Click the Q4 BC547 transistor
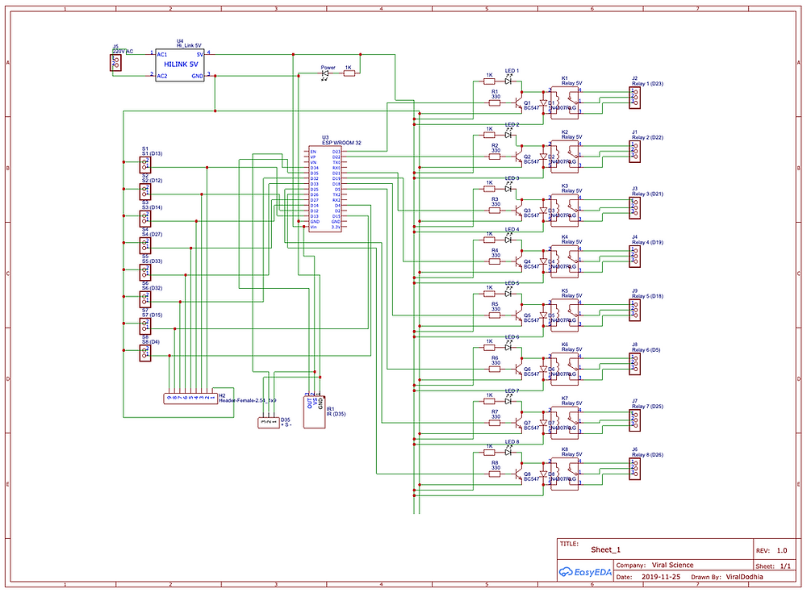The image size is (807, 593). coord(518,261)
